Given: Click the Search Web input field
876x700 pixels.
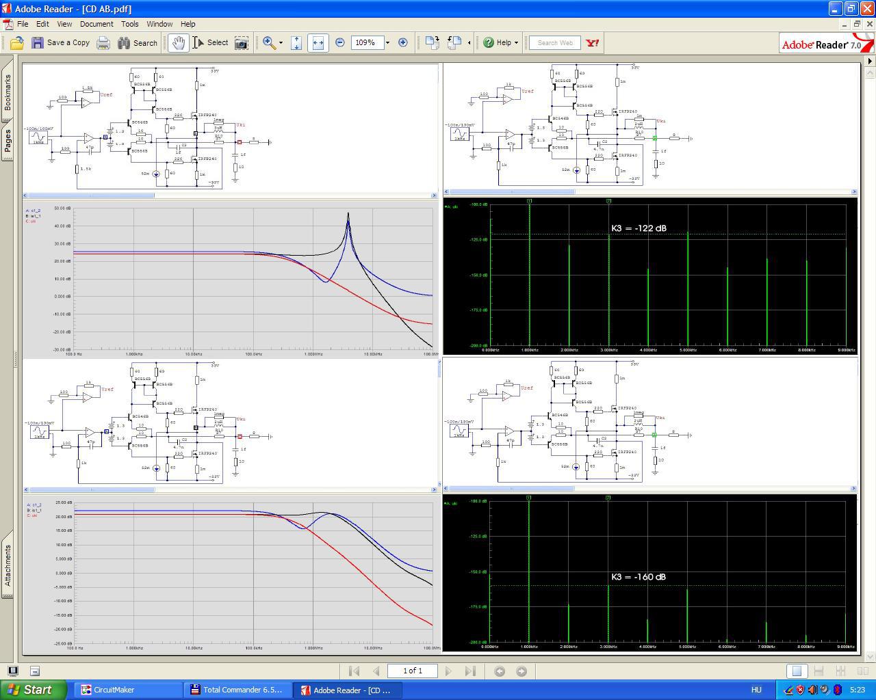Looking at the screenshot, I should (x=555, y=42).
